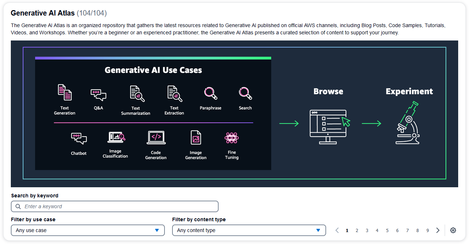Screen dimensions: 469x244
Task: Click the Image Generation file icon
Action: point(196,138)
